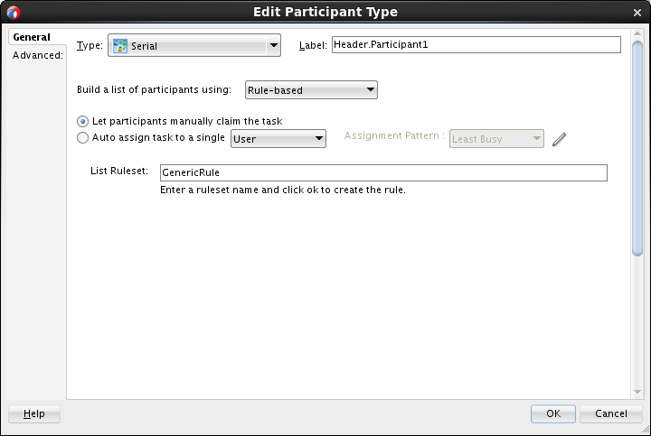Choose Auto assign task to a single

83,138
